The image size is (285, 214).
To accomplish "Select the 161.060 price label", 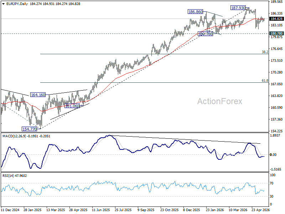I will point(72,106).
